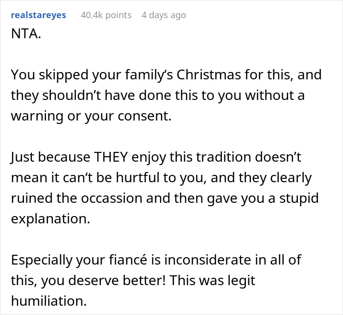The height and width of the screenshot is (315, 343).
Task: Click the word 'Especially' opening the last paragraph
Action: [x=41, y=260]
